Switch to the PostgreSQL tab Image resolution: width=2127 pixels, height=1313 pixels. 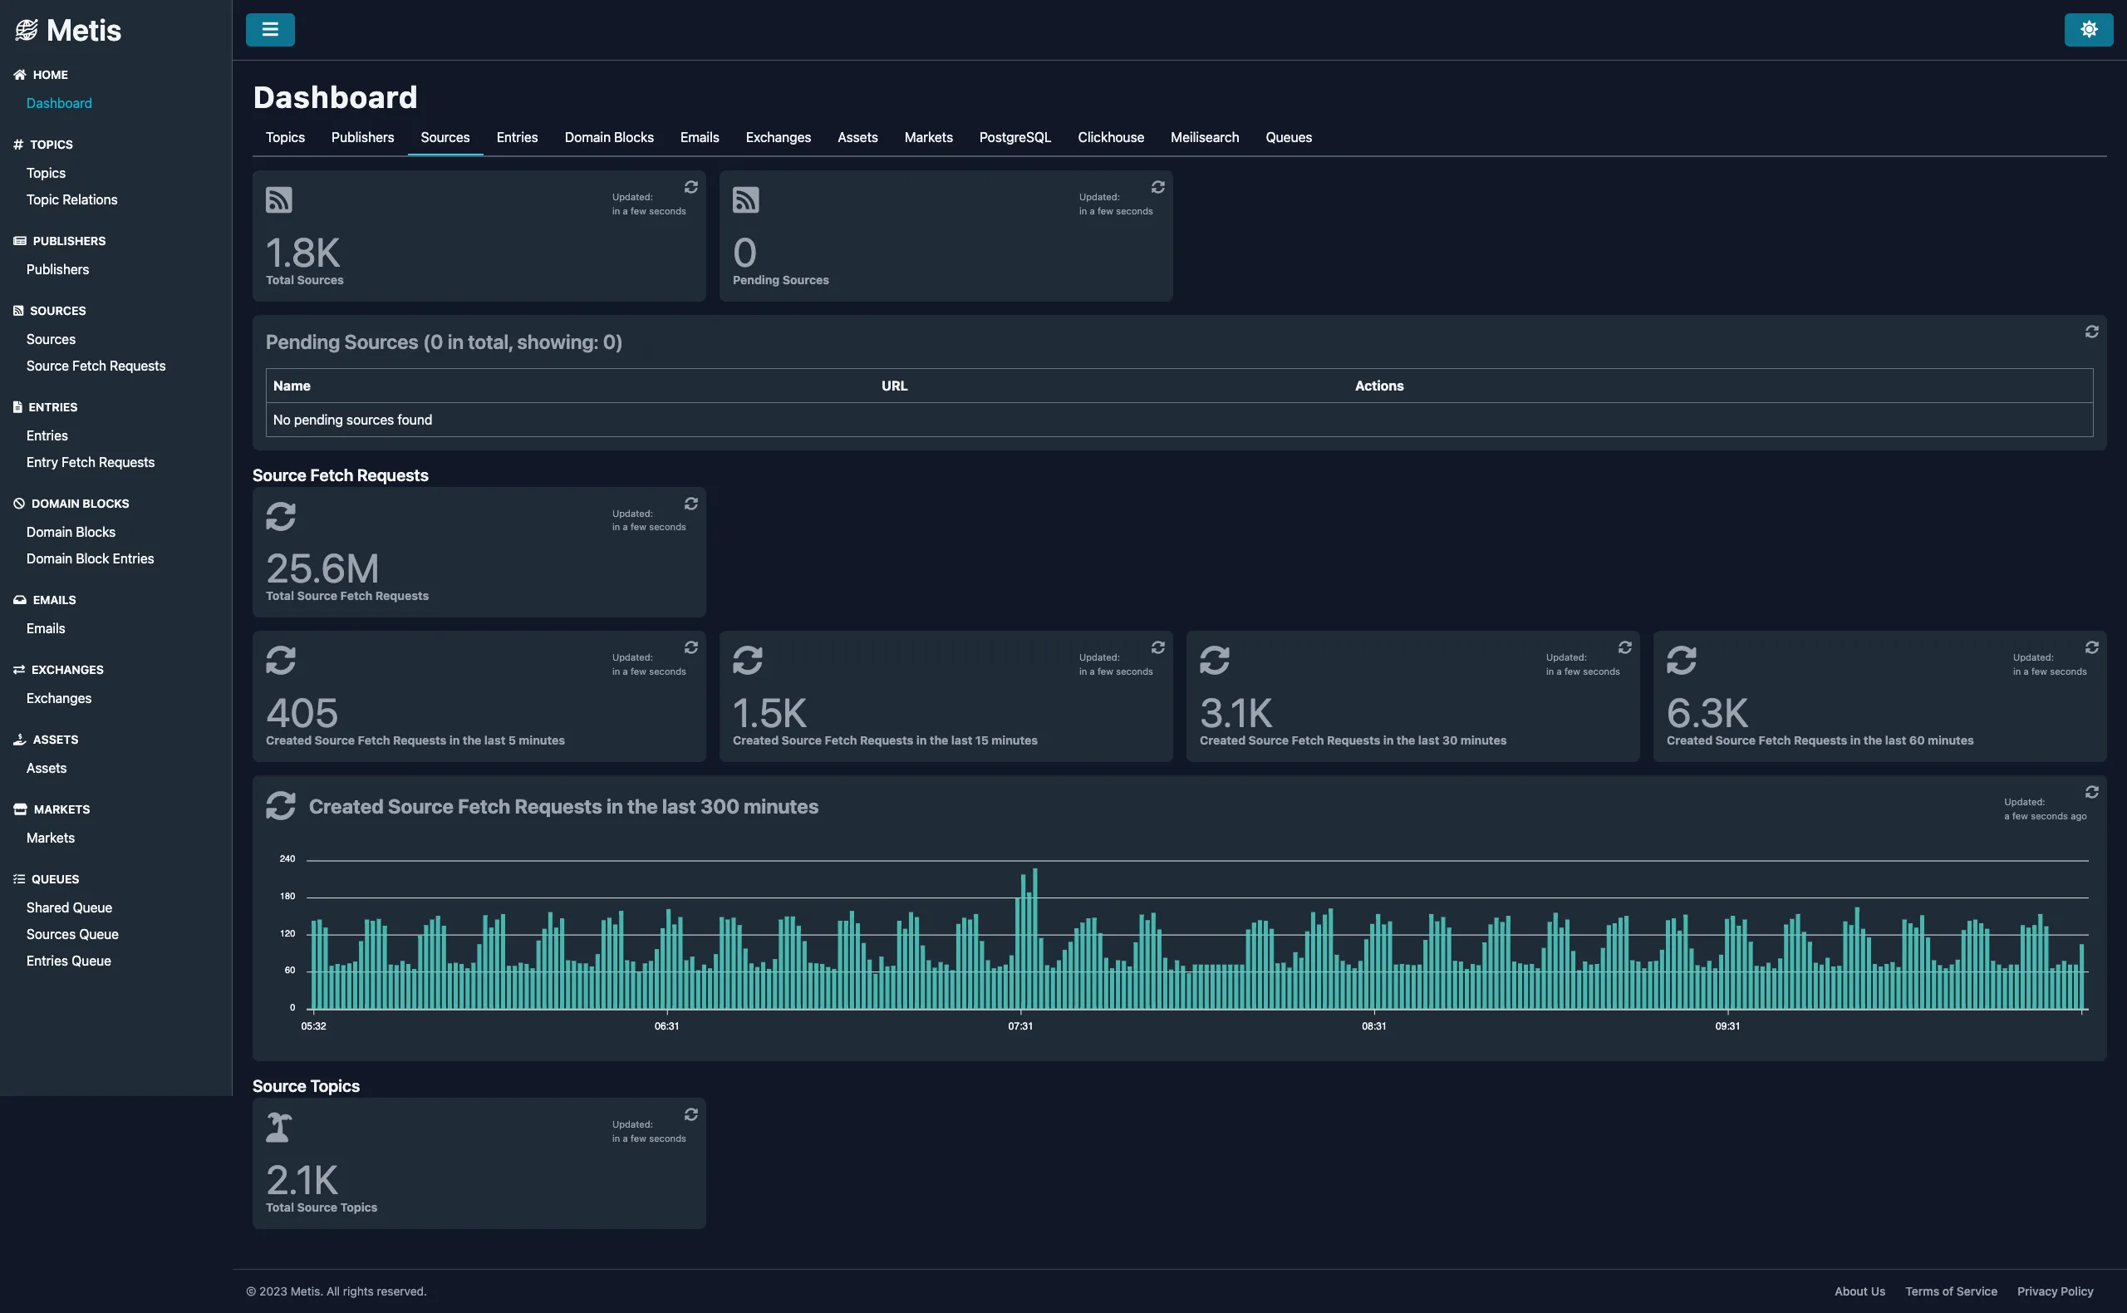(1014, 137)
